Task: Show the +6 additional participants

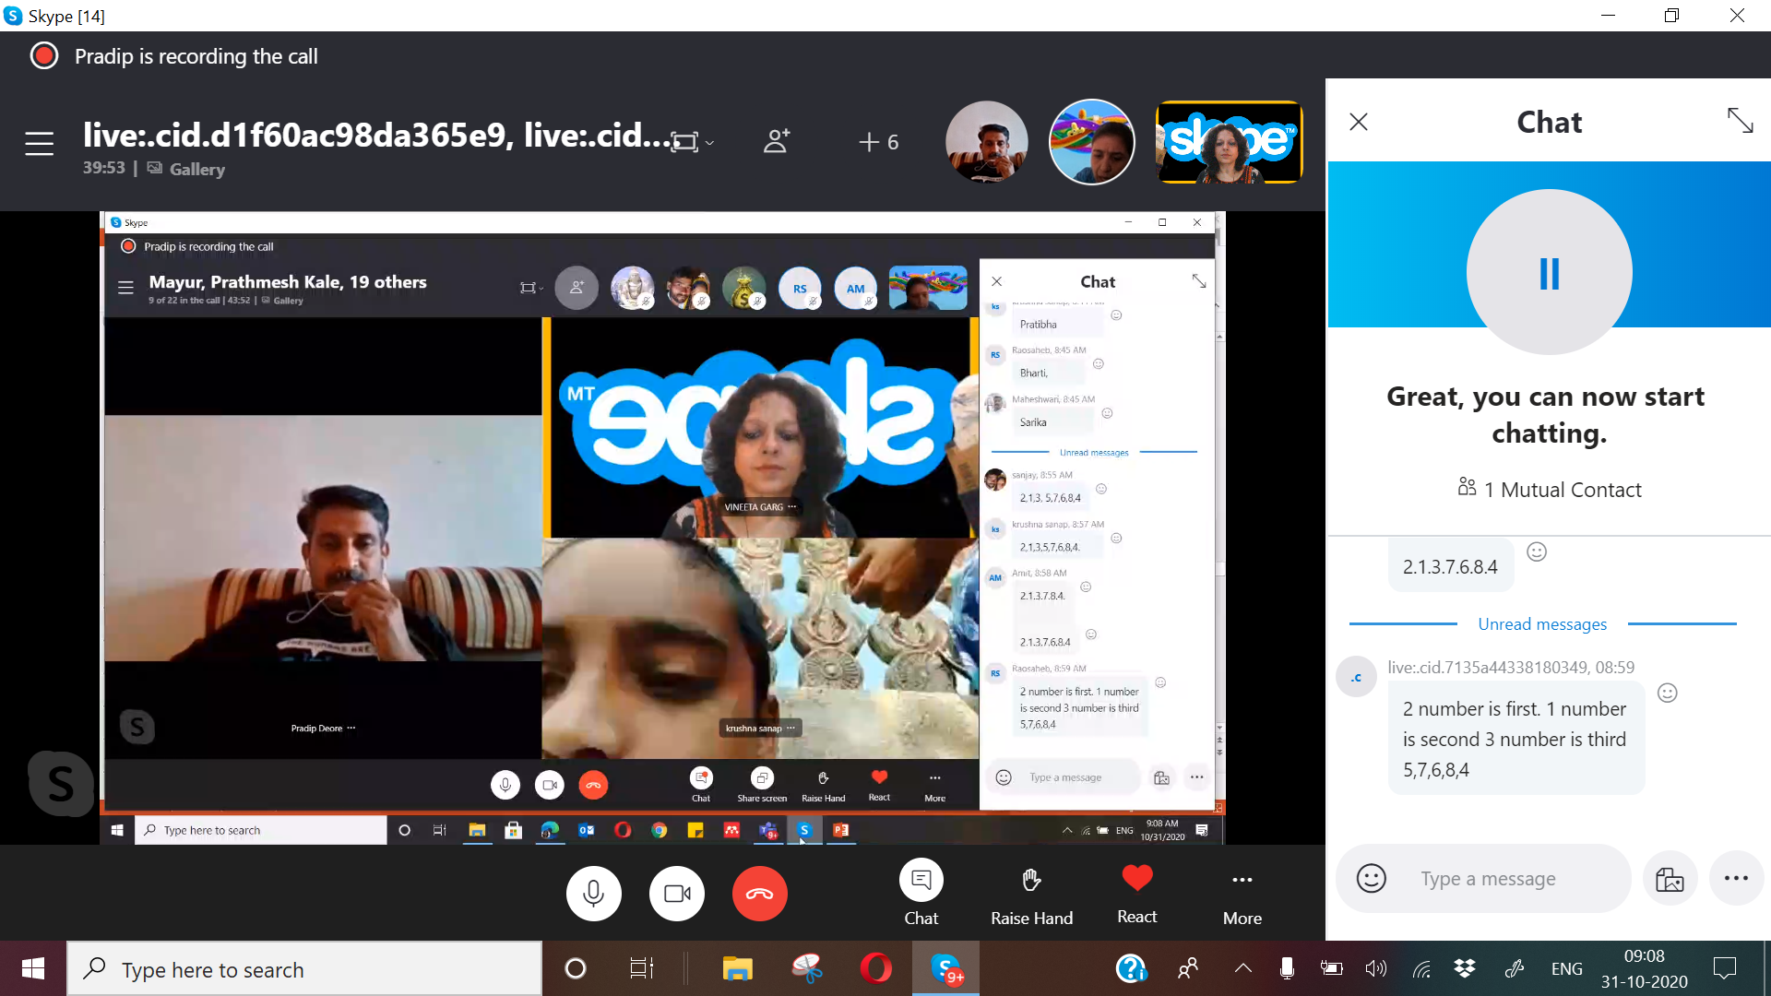Action: [878, 142]
